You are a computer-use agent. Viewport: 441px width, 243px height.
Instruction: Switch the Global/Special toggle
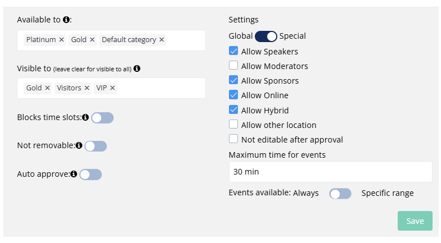coord(266,36)
